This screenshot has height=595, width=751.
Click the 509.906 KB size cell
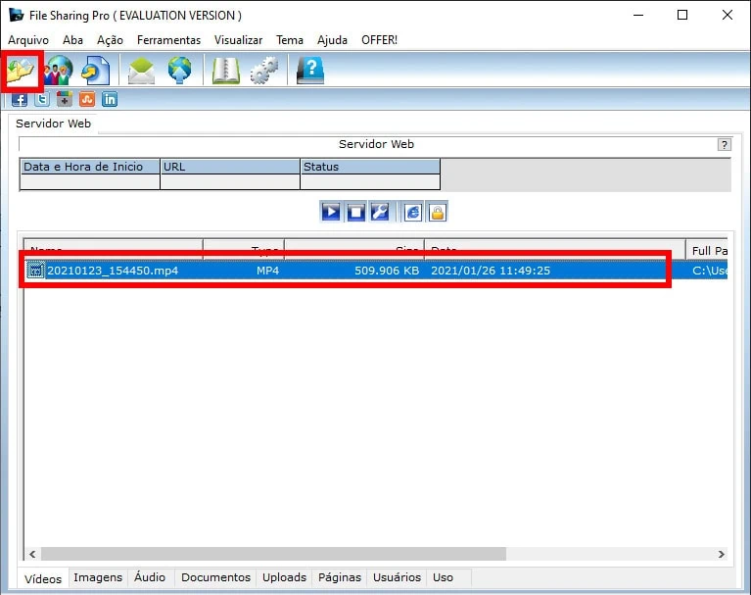point(387,271)
